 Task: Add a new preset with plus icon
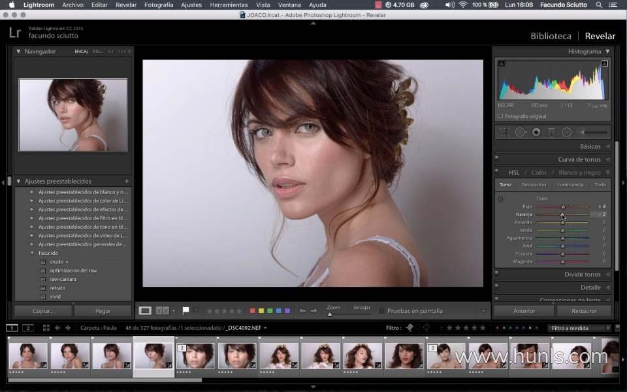pos(127,181)
